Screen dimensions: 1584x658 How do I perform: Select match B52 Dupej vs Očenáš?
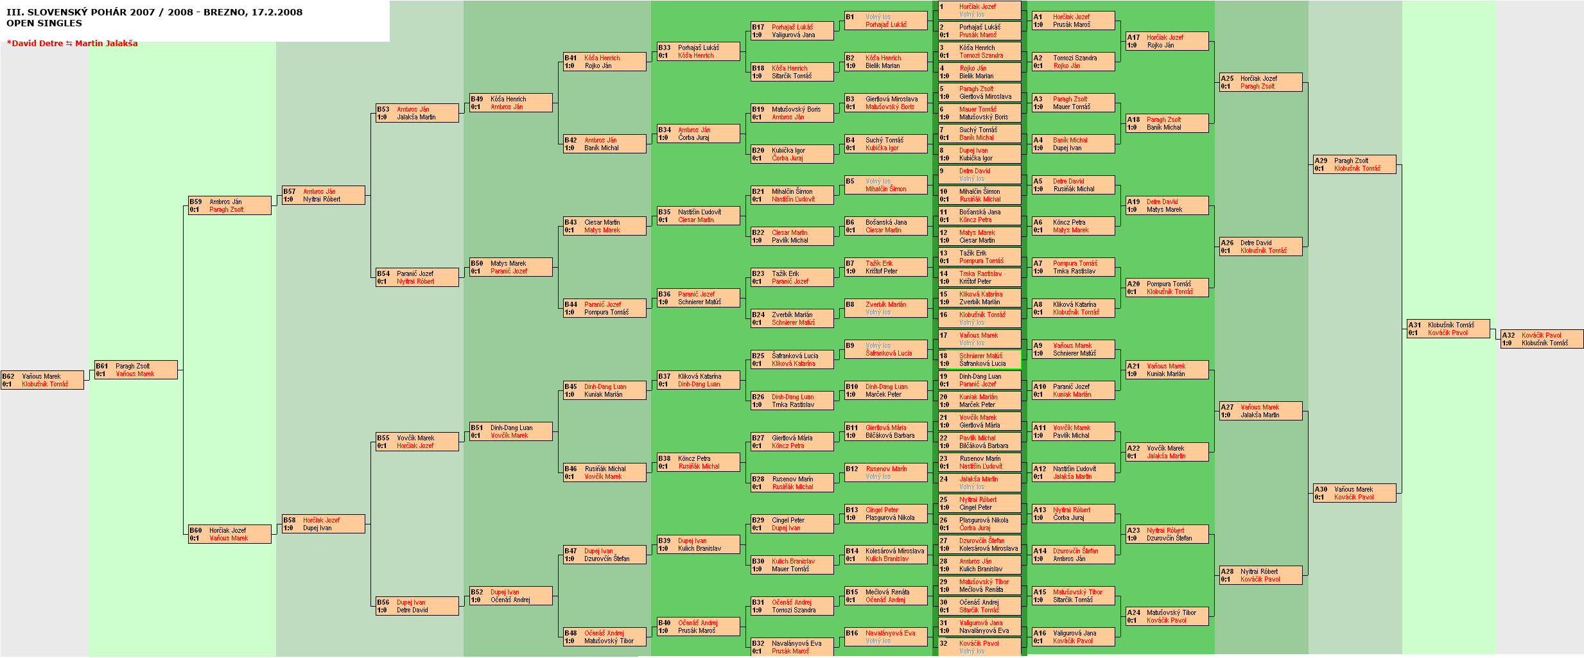[511, 596]
